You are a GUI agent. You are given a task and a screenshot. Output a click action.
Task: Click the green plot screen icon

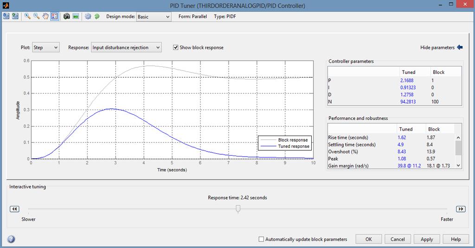click(76, 16)
